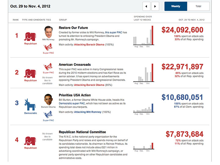Click 'Attacking Barack Obama' in American Crossroads row
Viewport: 220px width, 165px height.
(89, 85)
